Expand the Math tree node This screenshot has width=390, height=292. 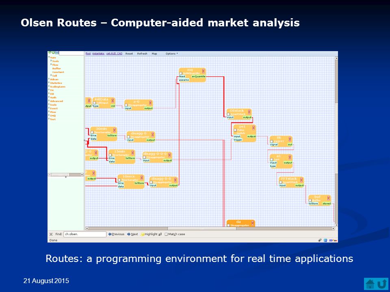pos(49,97)
